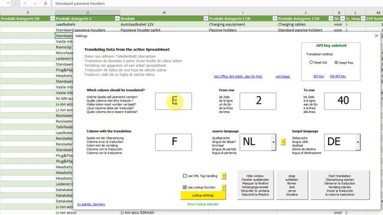Click Direct Lookup selected status text
The height and width of the screenshot is (215, 383).
tap(203, 204)
